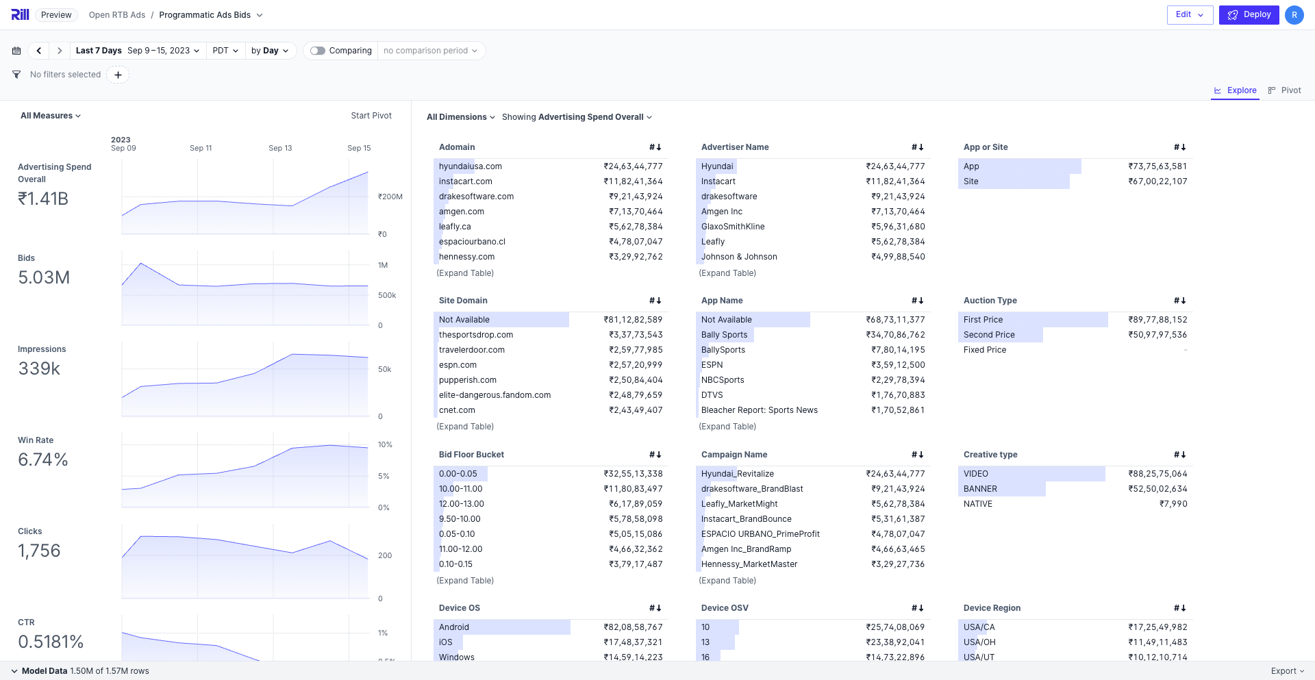Go to previous time period arrow
Screen dimensions: 1315x680
pyautogui.click(x=39, y=51)
